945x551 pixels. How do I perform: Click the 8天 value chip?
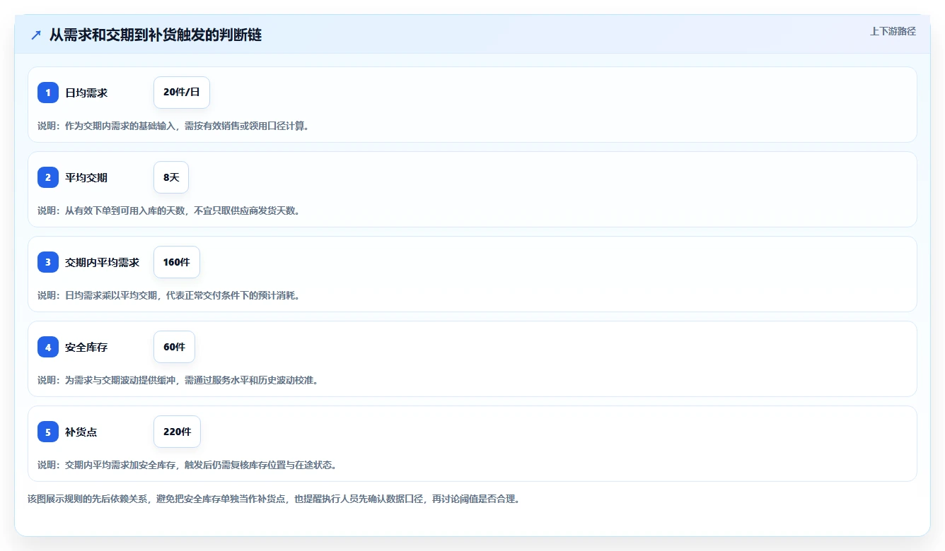coord(171,177)
